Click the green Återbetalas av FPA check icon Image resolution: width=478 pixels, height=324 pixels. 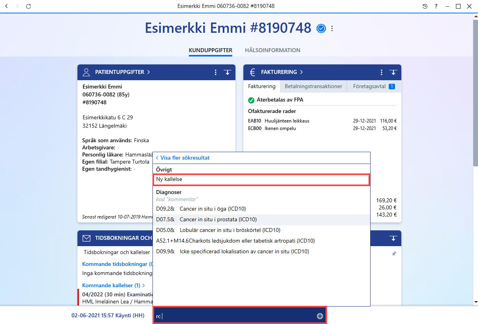pos(251,100)
